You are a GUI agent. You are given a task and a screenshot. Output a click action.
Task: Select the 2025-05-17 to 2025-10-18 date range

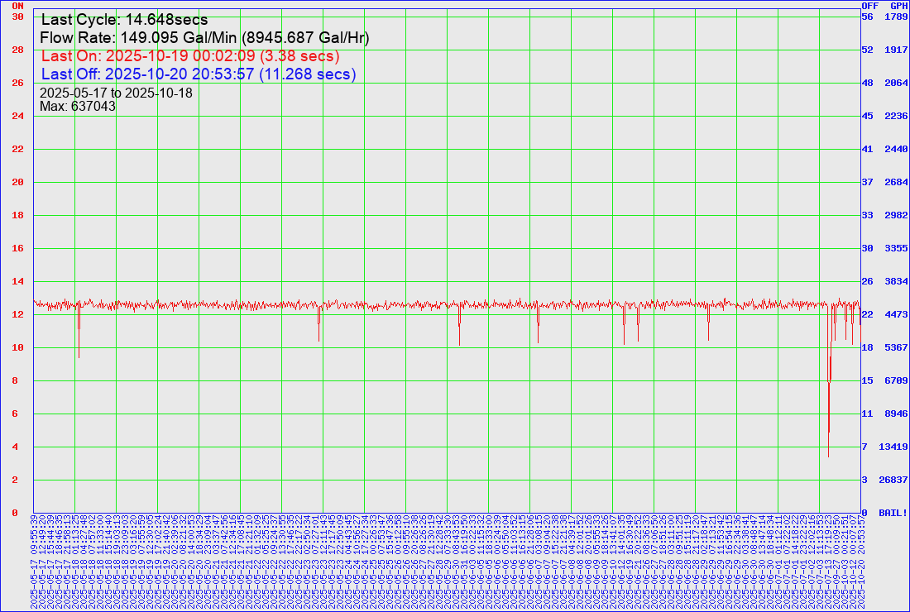click(x=116, y=93)
